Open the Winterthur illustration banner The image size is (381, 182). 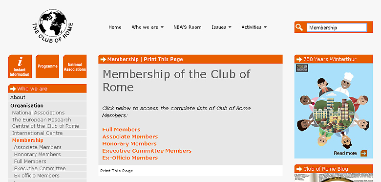click(333, 111)
